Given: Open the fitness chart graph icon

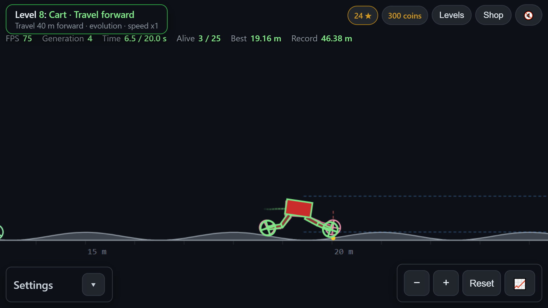Looking at the screenshot, I should (520, 283).
